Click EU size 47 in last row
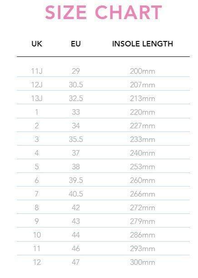The width and height of the screenshot is (198, 278). [76, 262]
